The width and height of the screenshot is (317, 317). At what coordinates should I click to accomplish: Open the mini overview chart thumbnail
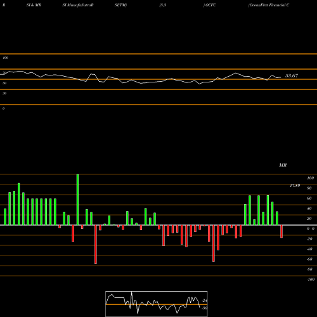157,304
